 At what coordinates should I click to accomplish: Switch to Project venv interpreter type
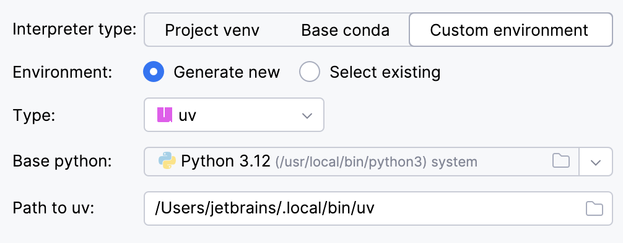(x=212, y=30)
